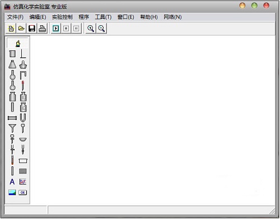Viewport: 280px width, 219px height.
Task: Zoom in with the magnifier plus icon
Action: tap(91, 29)
